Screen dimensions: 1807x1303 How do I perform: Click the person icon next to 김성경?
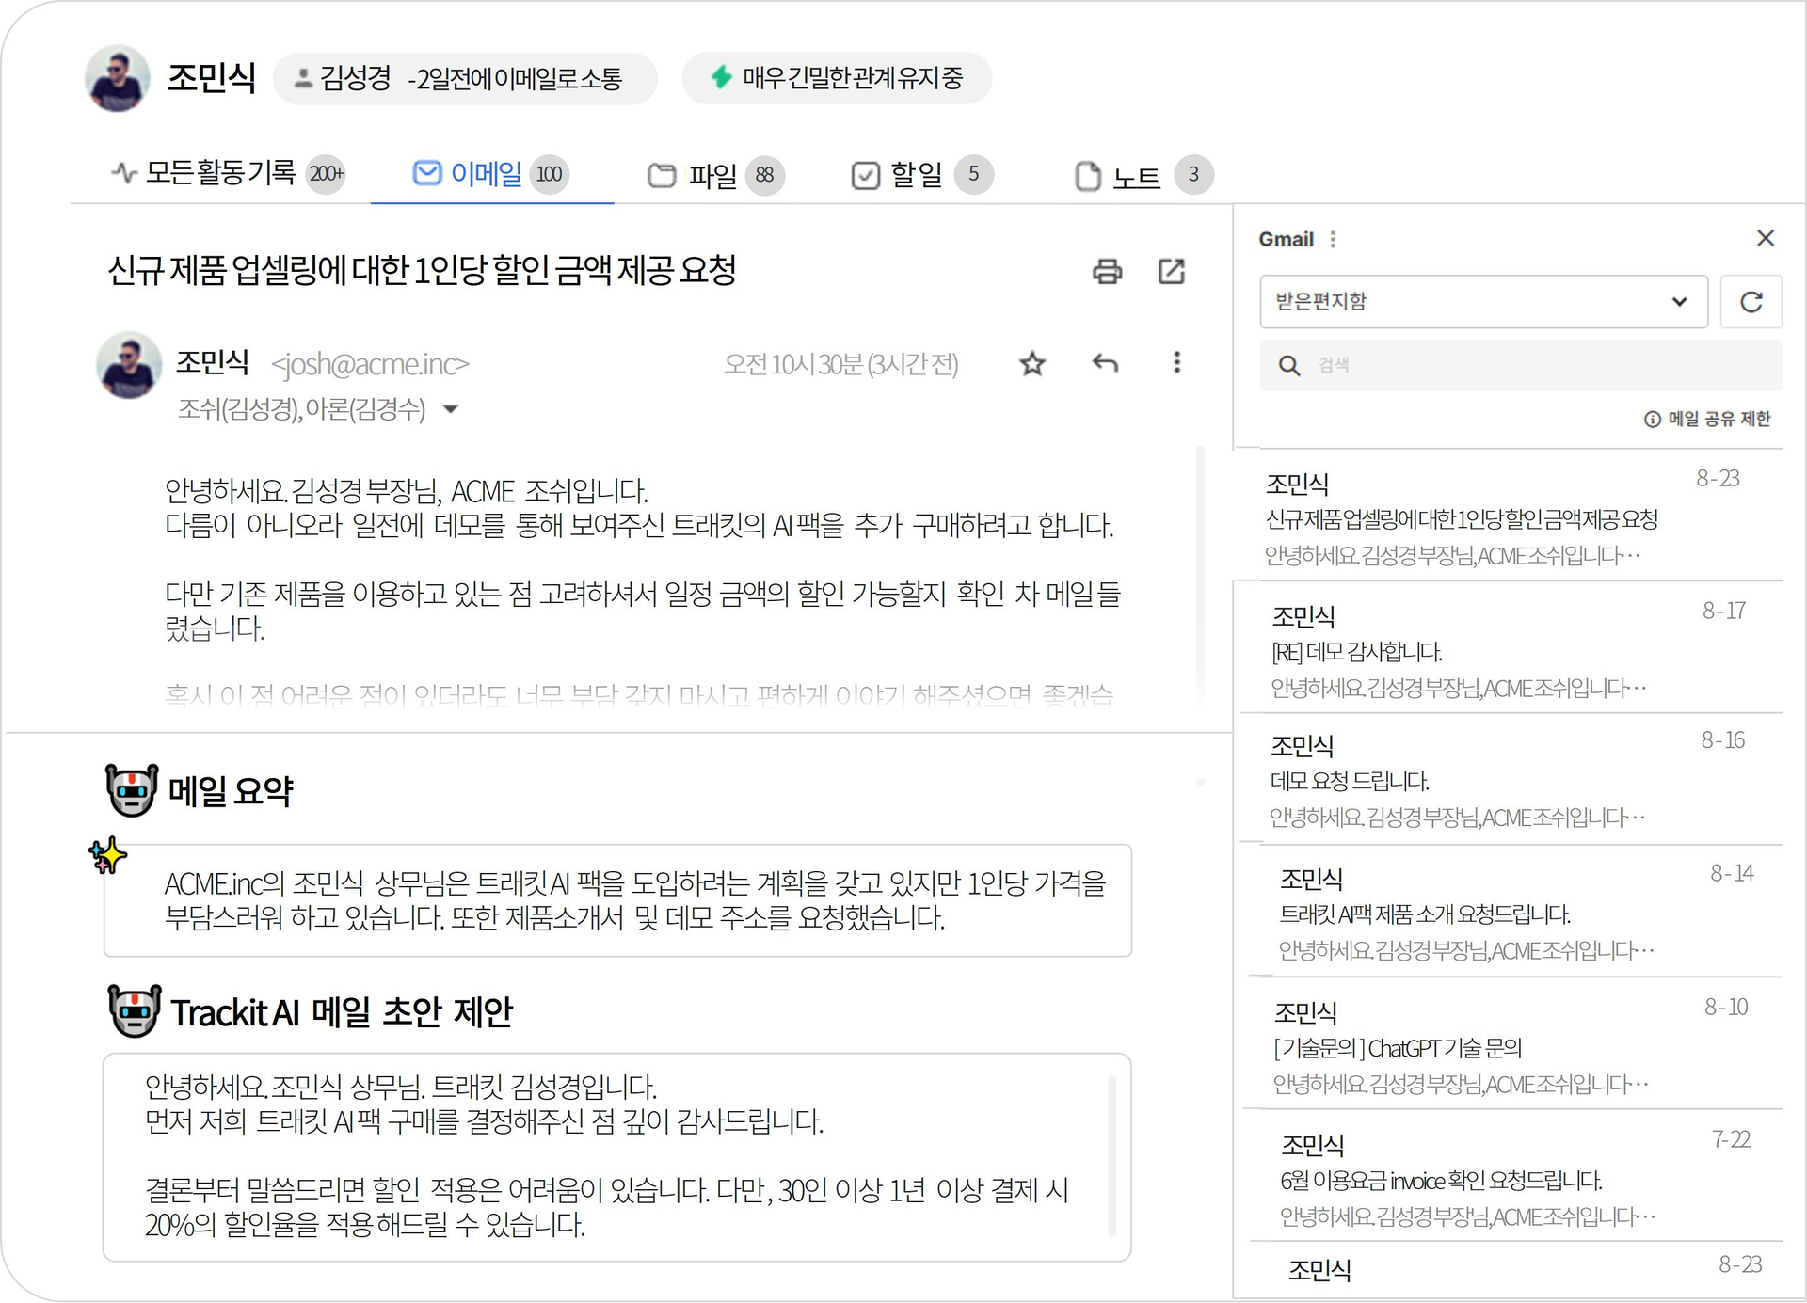303,78
